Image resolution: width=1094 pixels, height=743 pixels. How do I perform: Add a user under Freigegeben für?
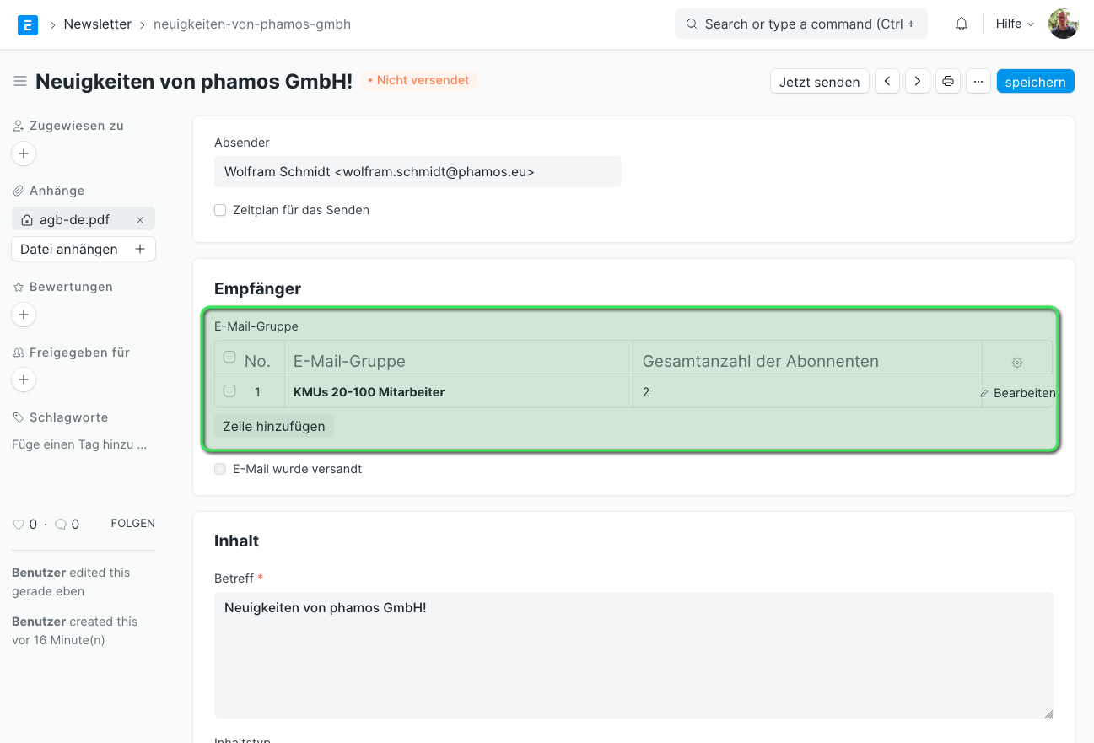(24, 380)
